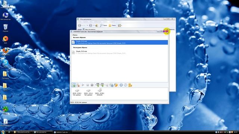This screenshot has height=134, width=239.
Task: Select virtual drive SCSI - 2 [M:] Shaolin
Action: 100,92
